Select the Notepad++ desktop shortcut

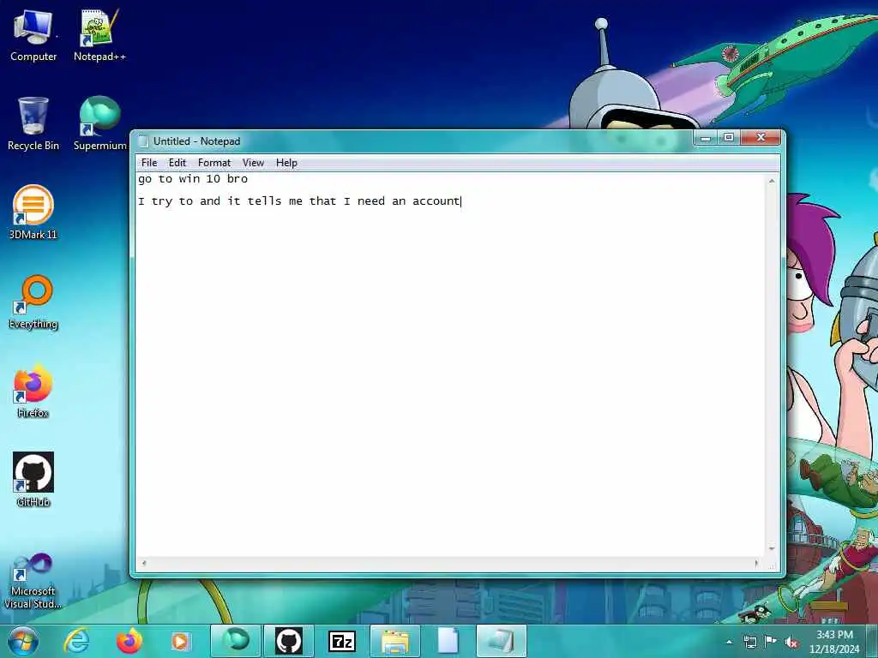click(99, 36)
